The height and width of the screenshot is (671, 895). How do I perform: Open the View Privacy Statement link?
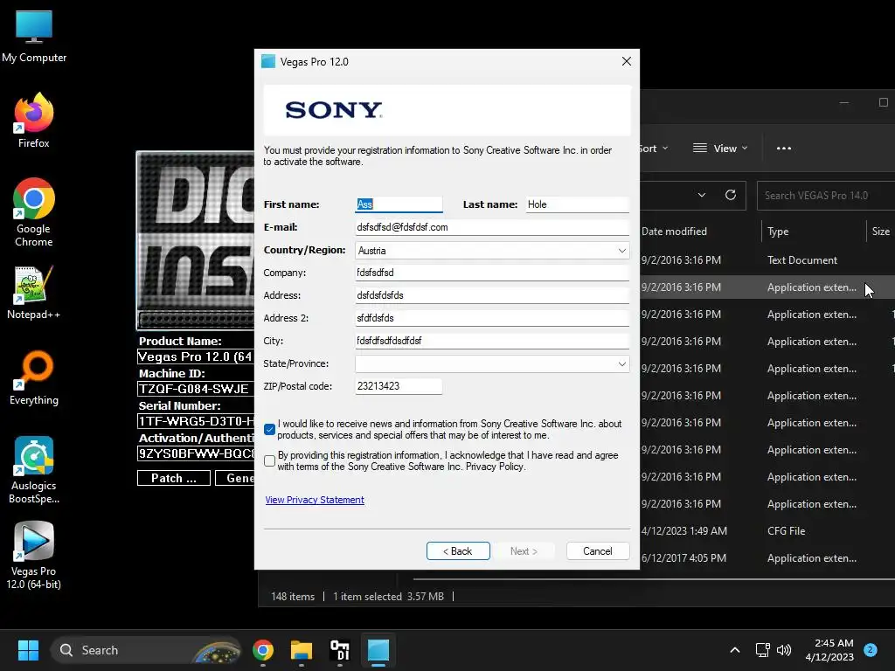(315, 500)
